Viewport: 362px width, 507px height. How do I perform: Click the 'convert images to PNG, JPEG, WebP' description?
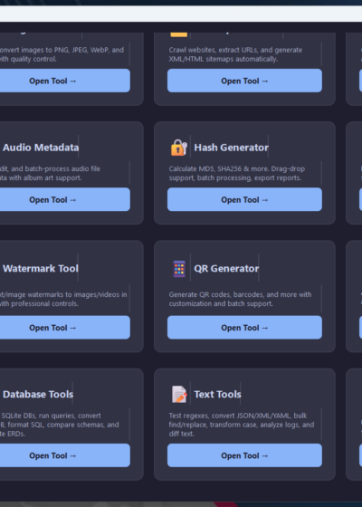(62, 54)
